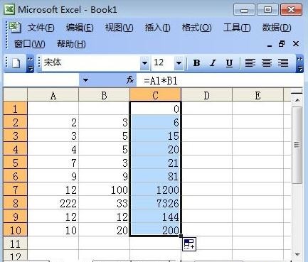The image size is (308, 262).
Task: Click the fx insert function icon
Action: (x=130, y=80)
